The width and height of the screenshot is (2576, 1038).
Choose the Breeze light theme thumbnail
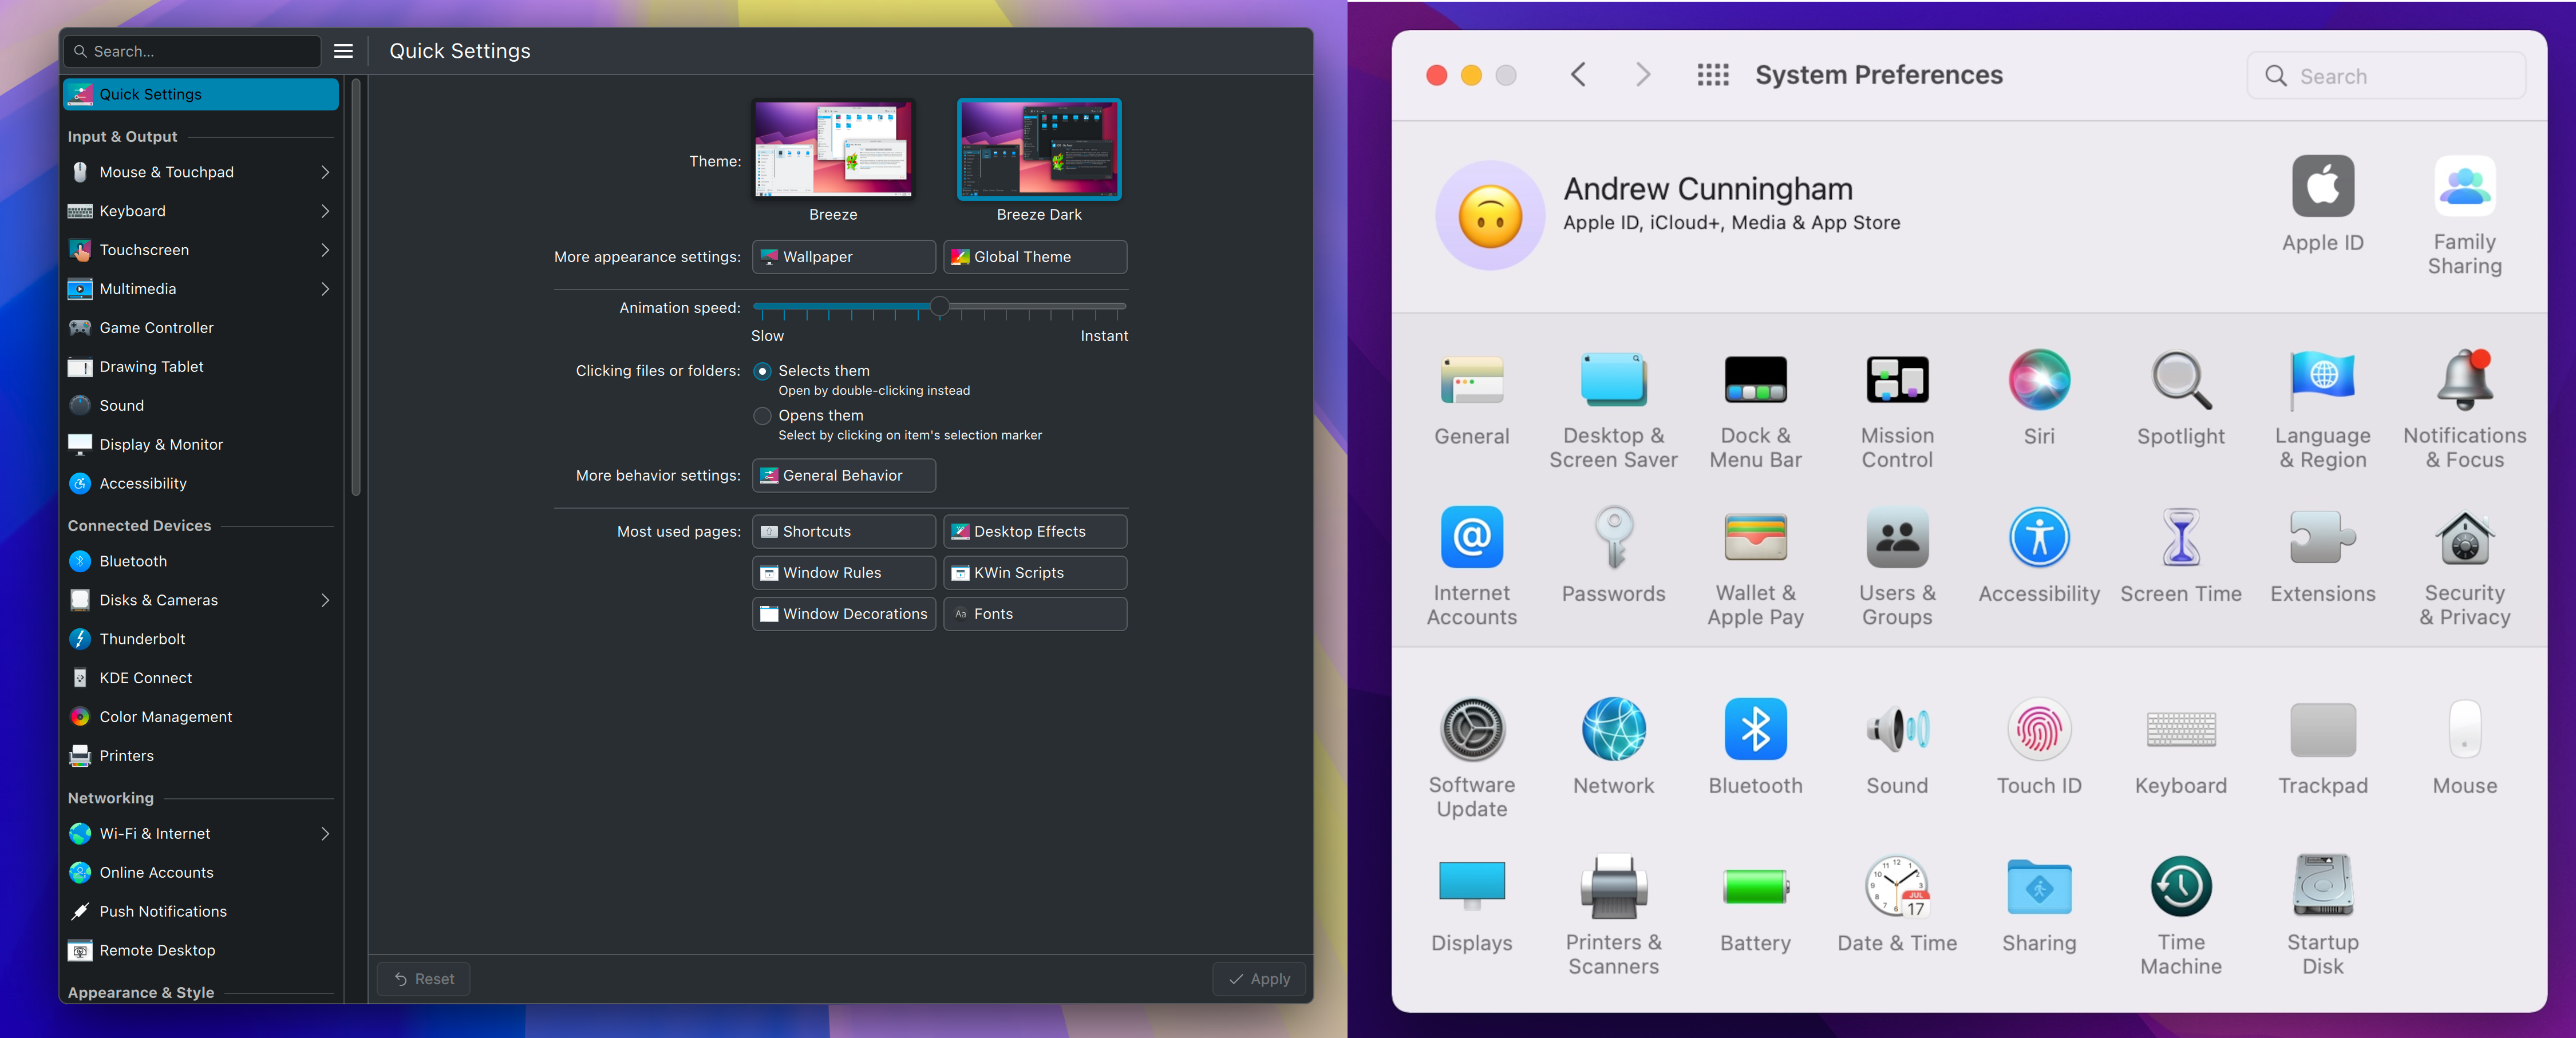tap(833, 149)
